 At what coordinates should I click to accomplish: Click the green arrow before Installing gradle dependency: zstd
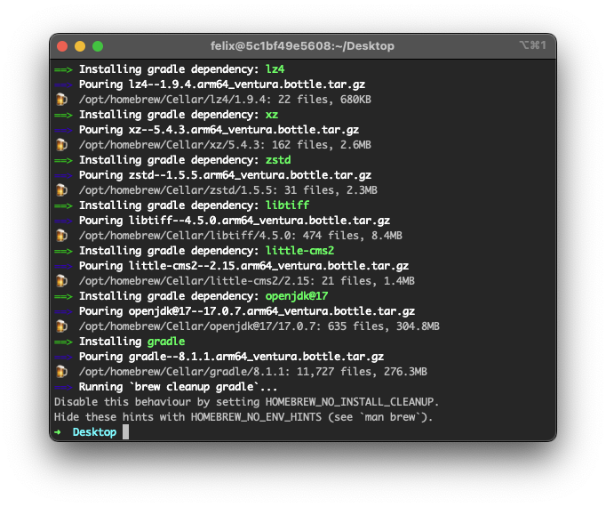63,161
